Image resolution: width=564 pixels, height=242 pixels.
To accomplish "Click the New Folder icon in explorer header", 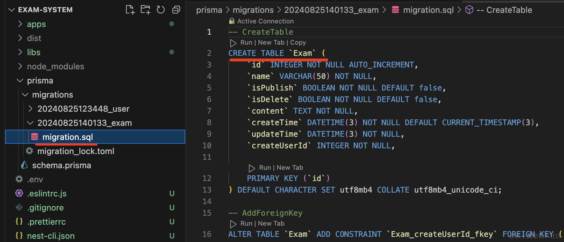I will pyautogui.click(x=145, y=10).
